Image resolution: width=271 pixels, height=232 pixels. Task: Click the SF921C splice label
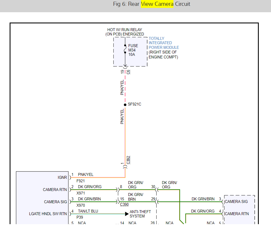coord(134,104)
